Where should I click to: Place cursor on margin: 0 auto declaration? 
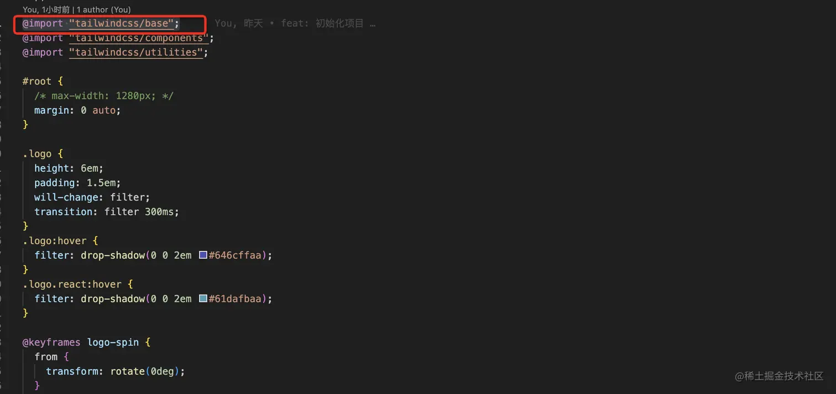pos(77,110)
